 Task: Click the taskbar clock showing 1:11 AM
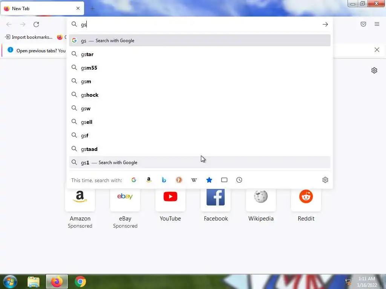tap(367, 282)
